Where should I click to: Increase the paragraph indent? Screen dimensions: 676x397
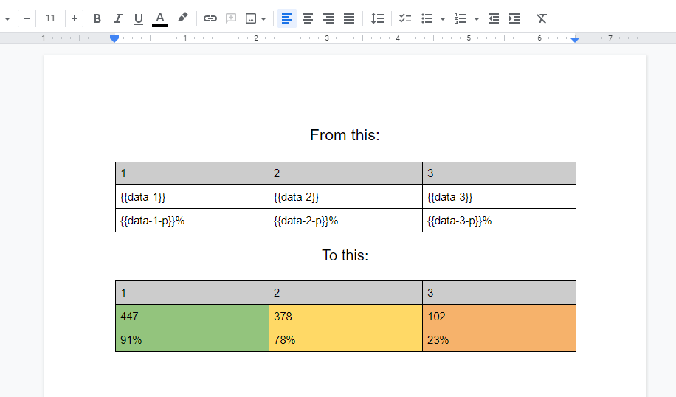(514, 18)
